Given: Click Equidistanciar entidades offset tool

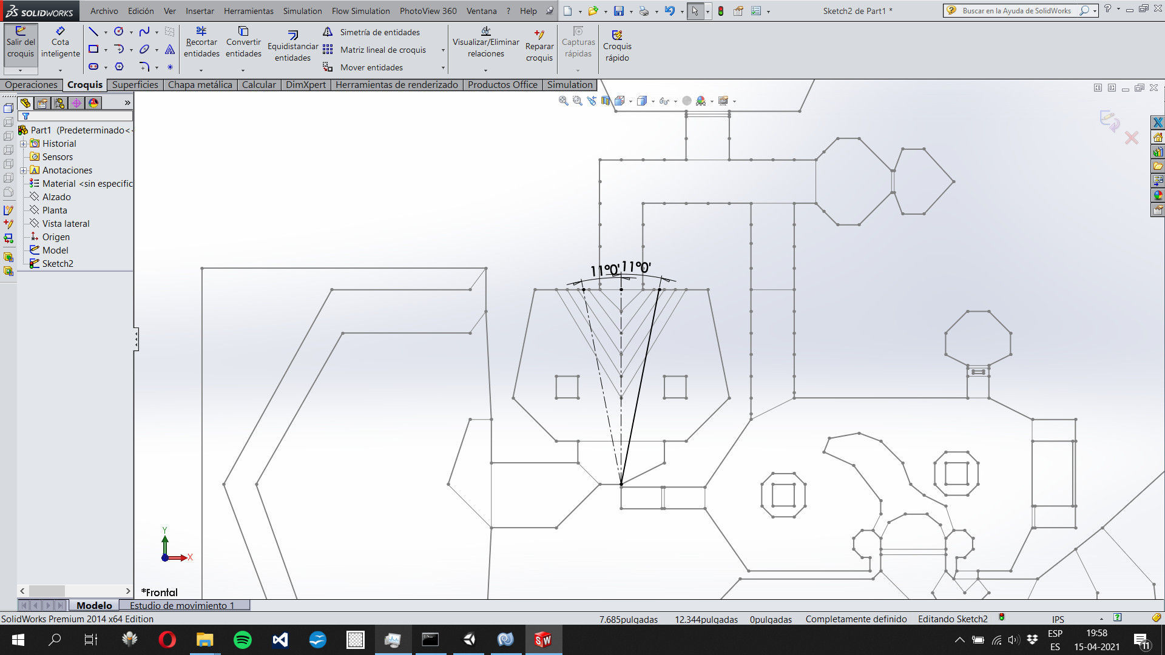Looking at the screenshot, I should (x=292, y=46).
